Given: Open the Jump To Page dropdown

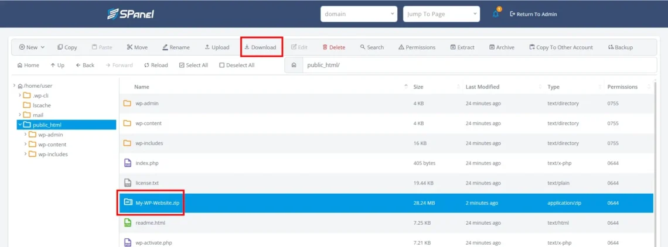Looking at the screenshot, I should [441, 14].
